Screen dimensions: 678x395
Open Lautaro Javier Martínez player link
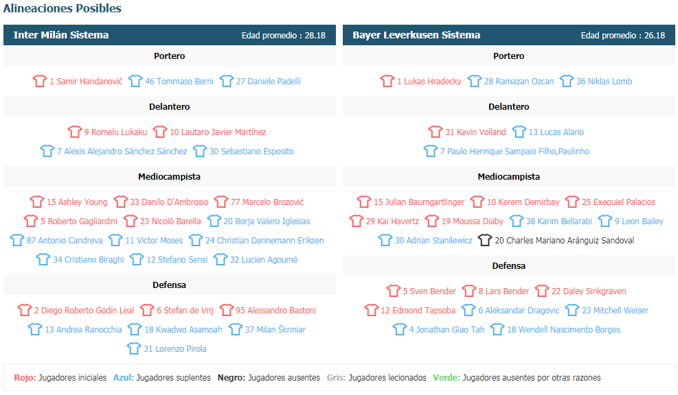coord(218,132)
